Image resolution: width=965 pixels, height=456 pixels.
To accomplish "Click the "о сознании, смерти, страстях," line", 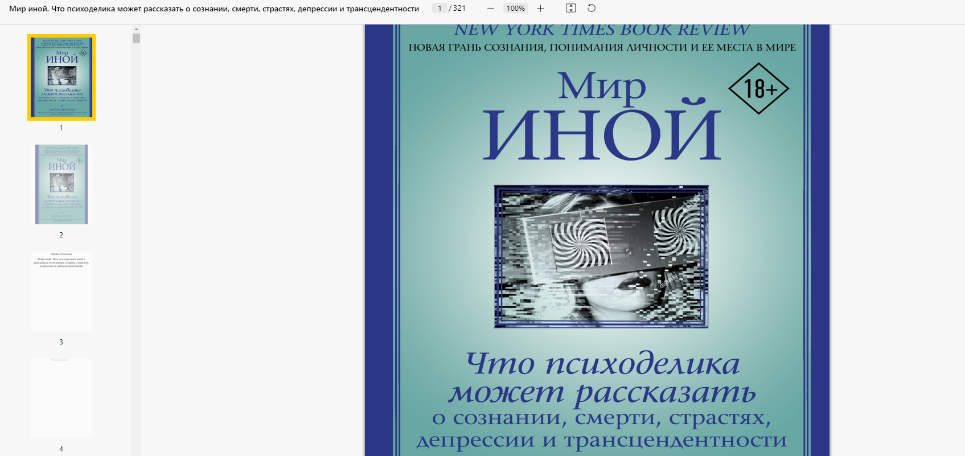I will coord(602,418).
